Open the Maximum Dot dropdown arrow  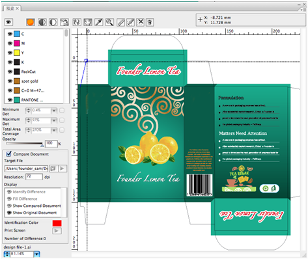[x=54, y=120]
